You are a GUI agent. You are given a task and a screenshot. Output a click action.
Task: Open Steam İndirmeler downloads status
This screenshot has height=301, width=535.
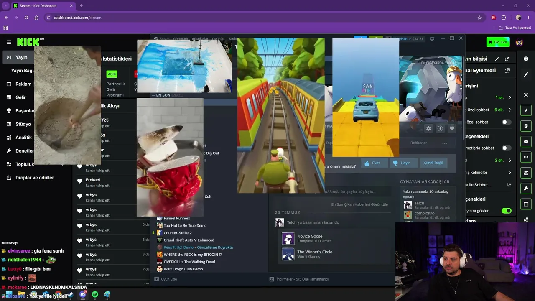pyautogui.click(x=299, y=279)
